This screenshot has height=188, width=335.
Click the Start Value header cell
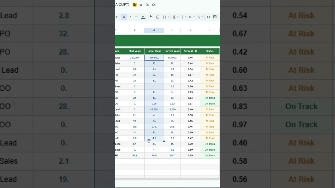tap(135, 51)
